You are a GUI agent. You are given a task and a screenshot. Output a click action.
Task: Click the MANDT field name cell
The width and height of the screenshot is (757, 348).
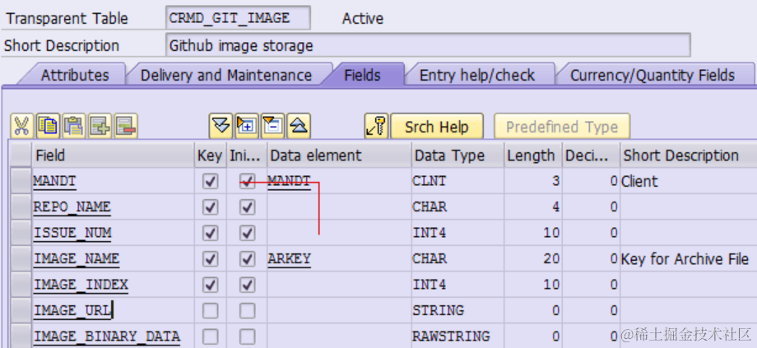113,182
